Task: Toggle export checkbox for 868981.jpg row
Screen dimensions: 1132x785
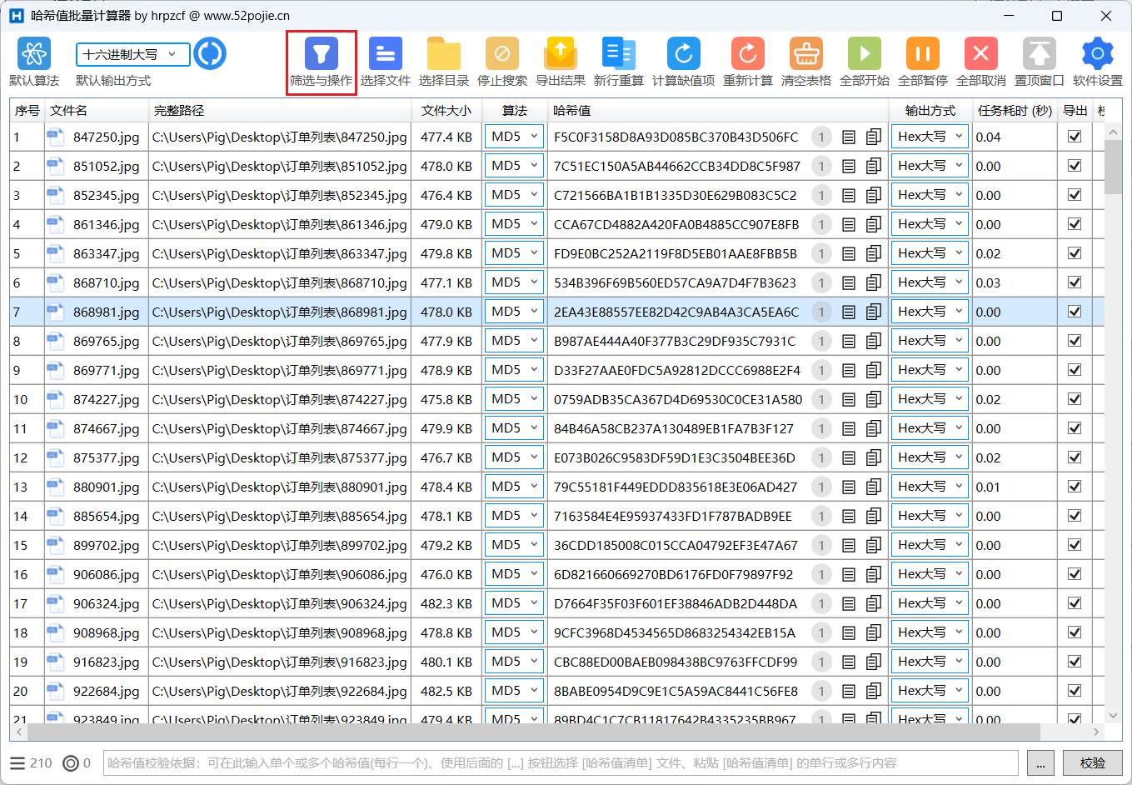Action: (x=1075, y=312)
